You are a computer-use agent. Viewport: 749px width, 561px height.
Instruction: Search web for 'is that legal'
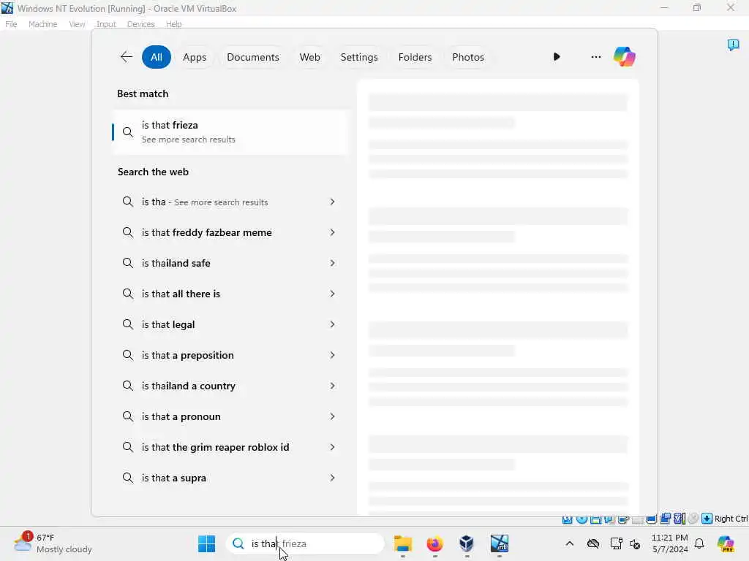[x=230, y=324]
